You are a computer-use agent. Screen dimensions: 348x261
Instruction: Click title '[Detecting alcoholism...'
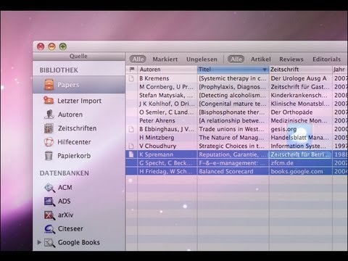pyautogui.click(x=233, y=95)
